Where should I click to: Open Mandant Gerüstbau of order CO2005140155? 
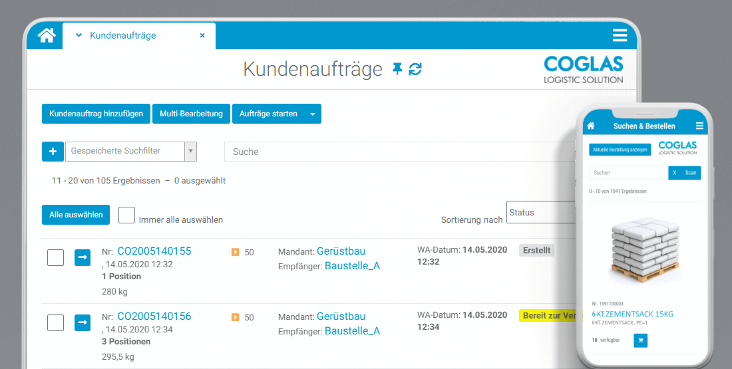click(341, 251)
